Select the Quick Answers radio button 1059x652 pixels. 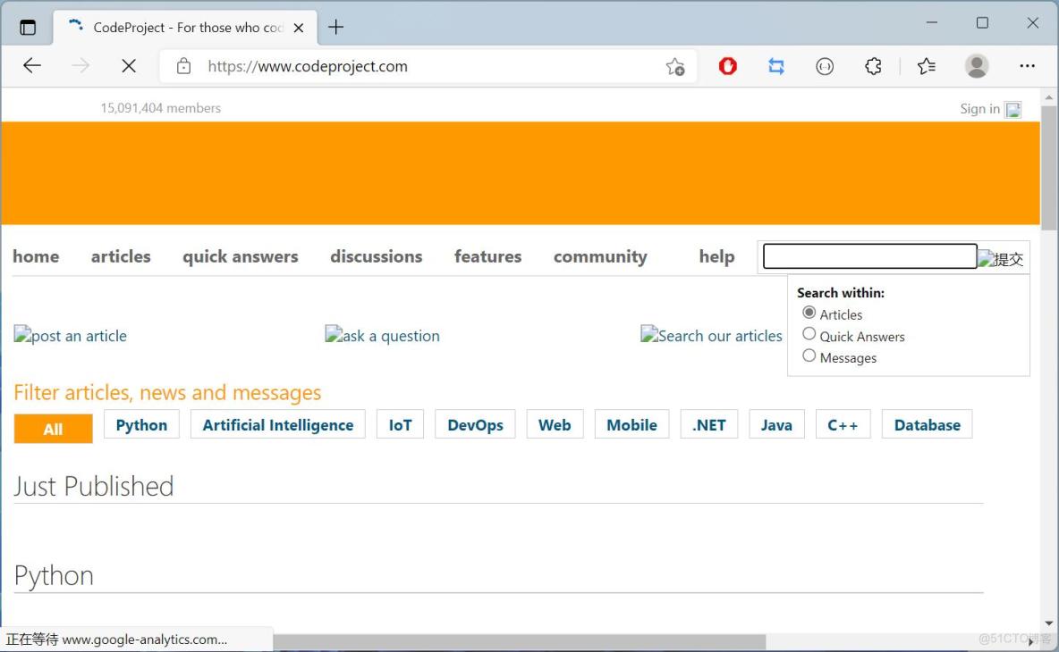[x=809, y=334]
